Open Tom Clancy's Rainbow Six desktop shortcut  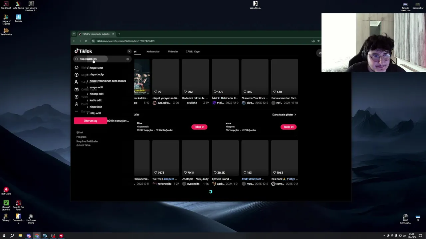(x=31, y=6)
